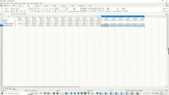The width and height of the screenshot is (169, 95).
Task: Click the Increase font size icon
Action: pyautogui.click(x=37, y=9)
